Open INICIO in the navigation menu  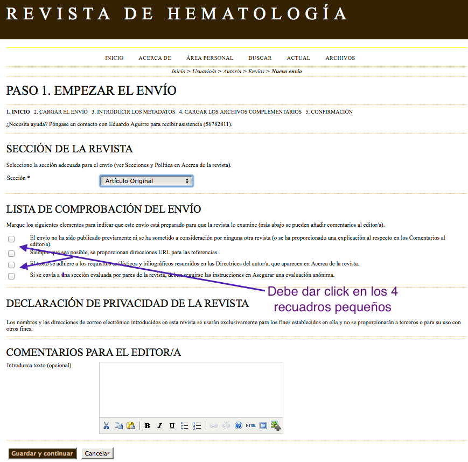pyautogui.click(x=114, y=58)
